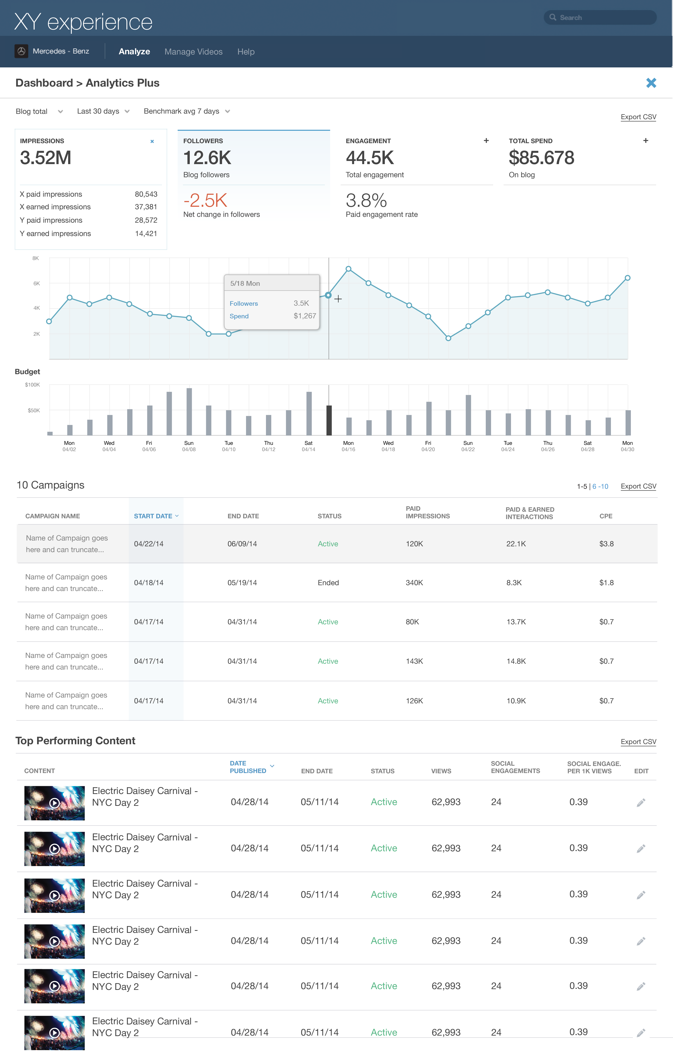Sort by CPE column header
Viewport: 673px width, 1052px height.
pyautogui.click(x=606, y=516)
